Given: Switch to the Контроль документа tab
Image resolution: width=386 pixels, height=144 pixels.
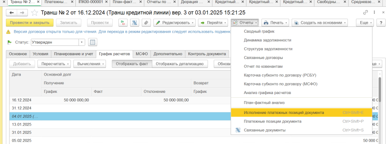Looking at the screenshot, I should pos(207,54).
